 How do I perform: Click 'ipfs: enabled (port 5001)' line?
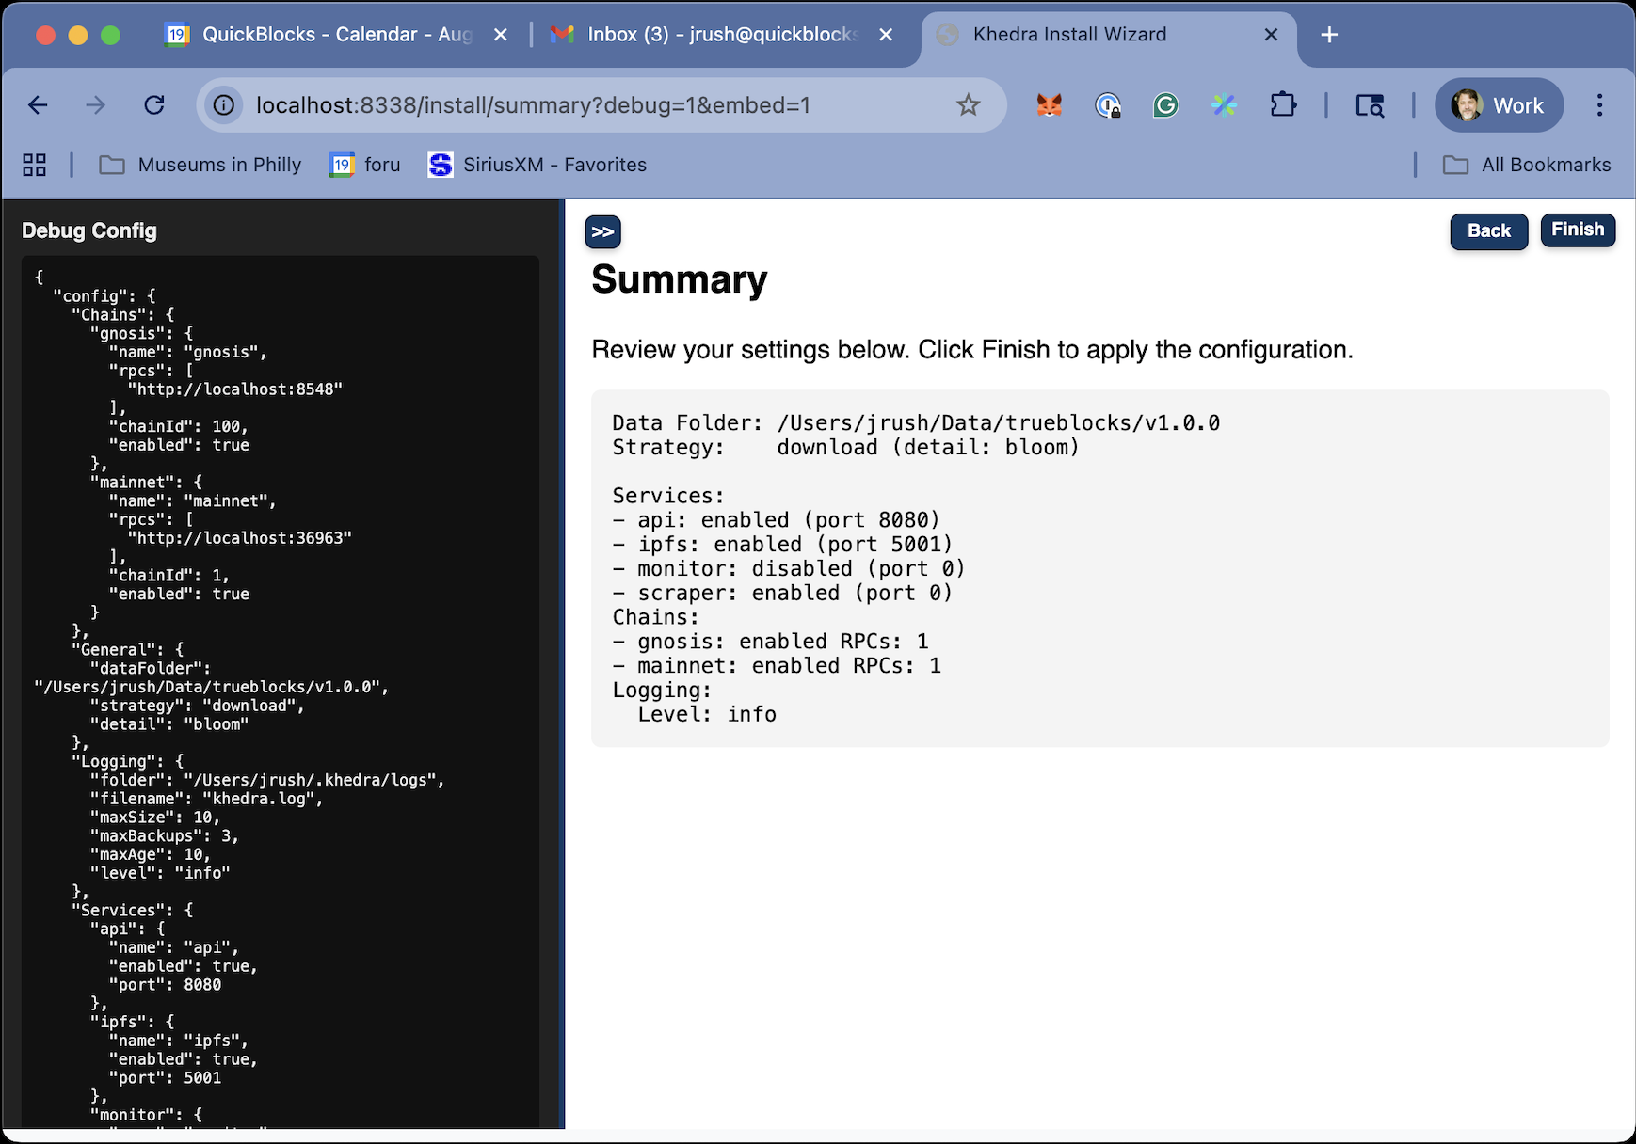click(782, 545)
